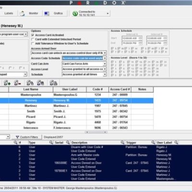Screen dimensions: 192x192
Task: Sort by the Last Name column header
Action: pos(31,89)
